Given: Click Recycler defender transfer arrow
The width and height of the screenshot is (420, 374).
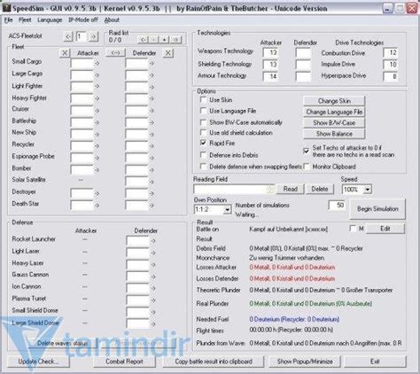Looking at the screenshot, I should tap(152, 146).
